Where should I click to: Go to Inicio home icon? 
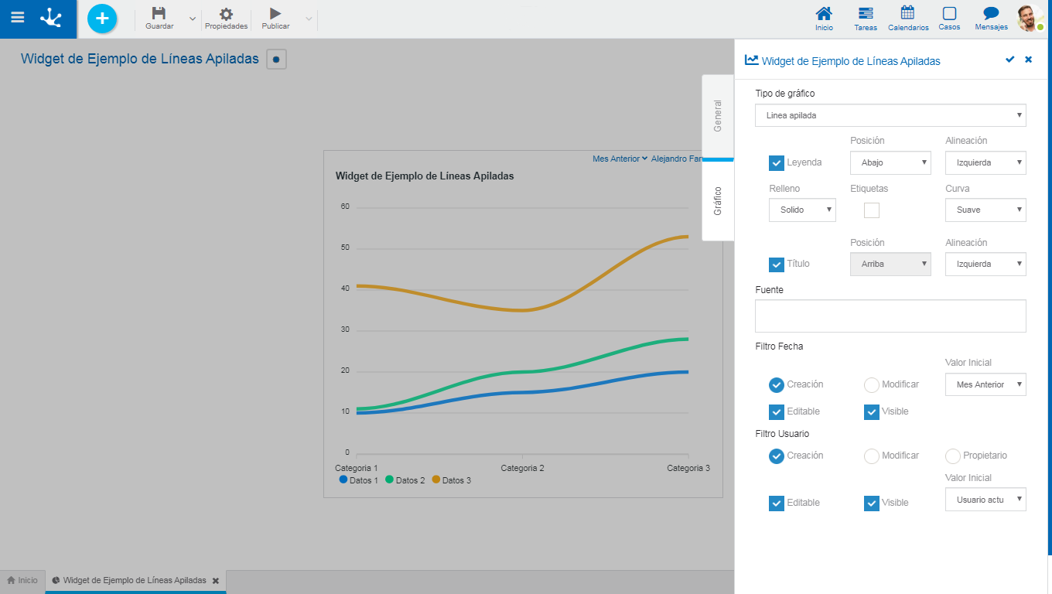[825, 13]
